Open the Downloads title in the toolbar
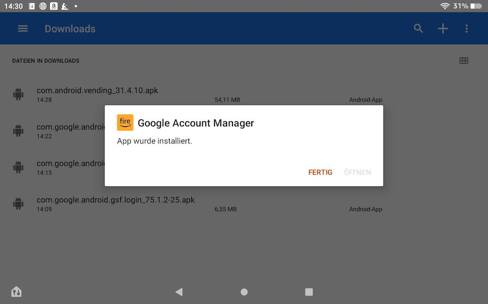The width and height of the screenshot is (488, 304). (x=70, y=28)
